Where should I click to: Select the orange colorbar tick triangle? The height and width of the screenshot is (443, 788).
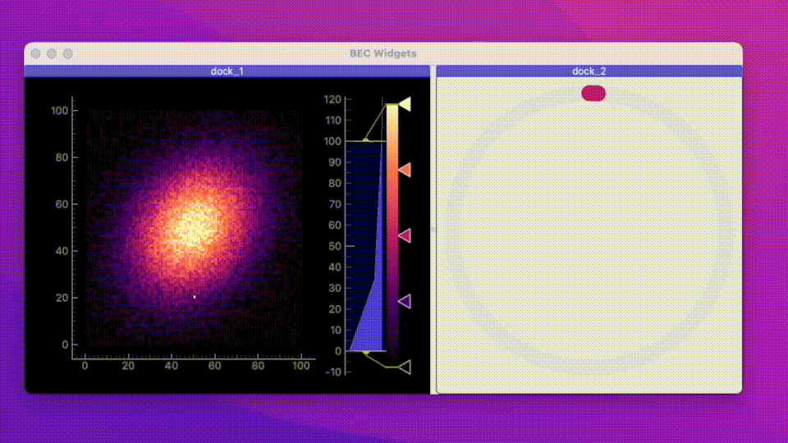pyautogui.click(x=405, y=170)
